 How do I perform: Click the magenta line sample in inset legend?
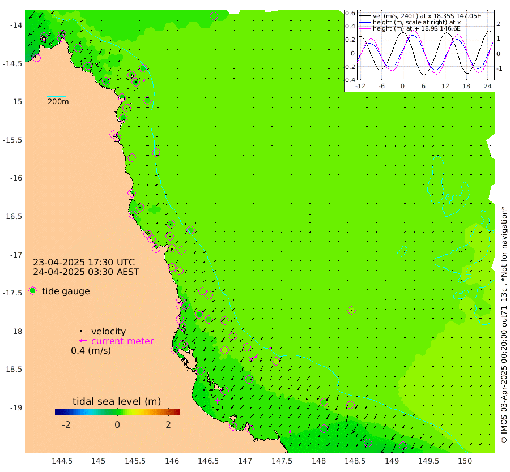pos(364,28)
